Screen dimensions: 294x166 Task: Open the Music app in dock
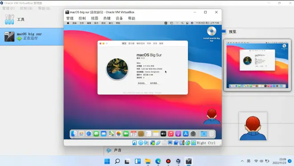[x=171, y=134]
